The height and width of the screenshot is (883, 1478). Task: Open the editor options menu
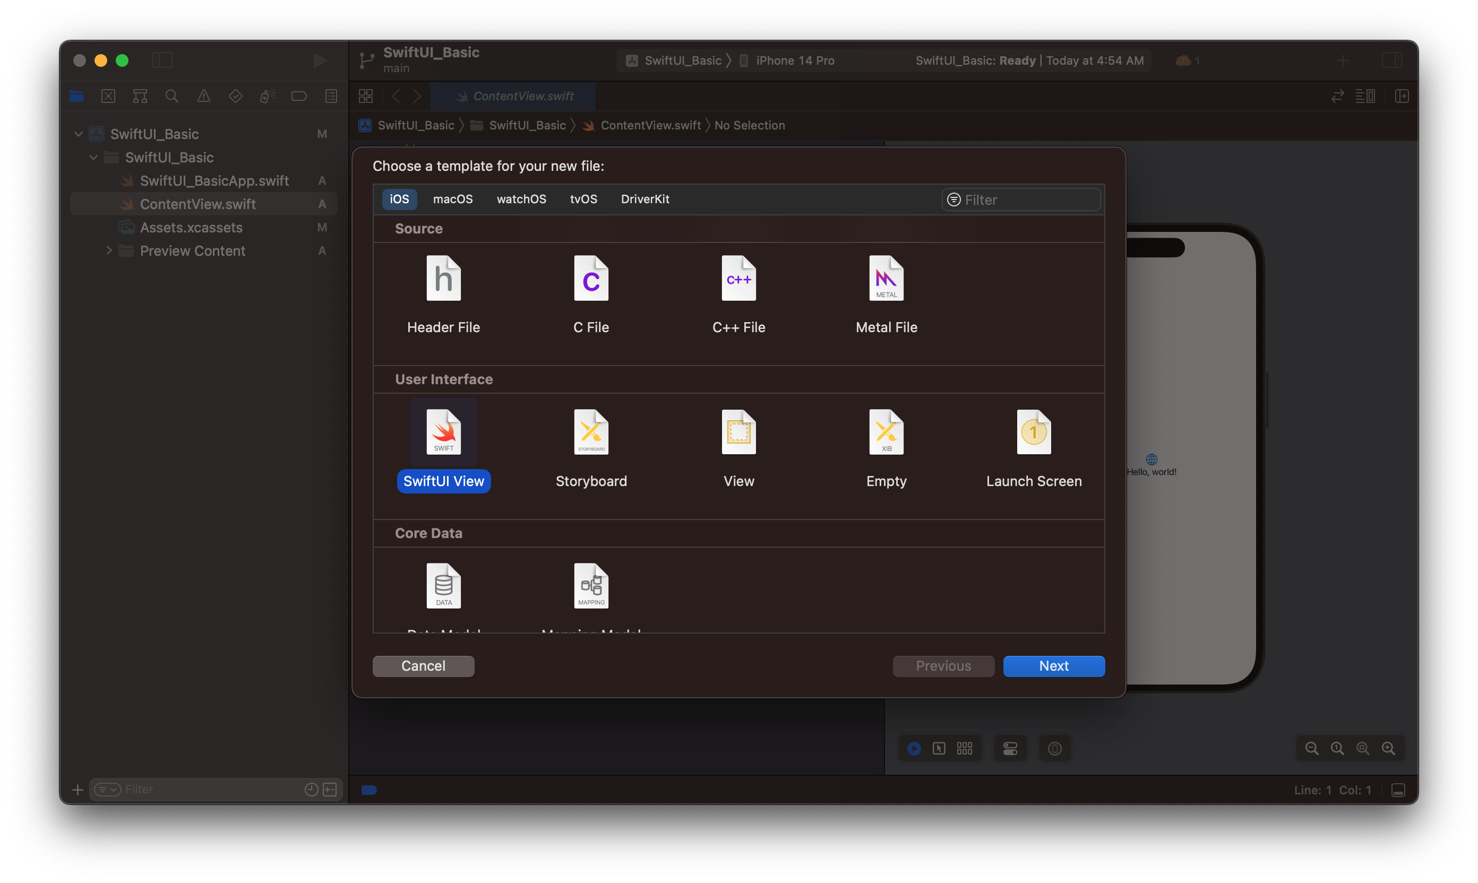pyautogui.click(x=1365, y=96)
